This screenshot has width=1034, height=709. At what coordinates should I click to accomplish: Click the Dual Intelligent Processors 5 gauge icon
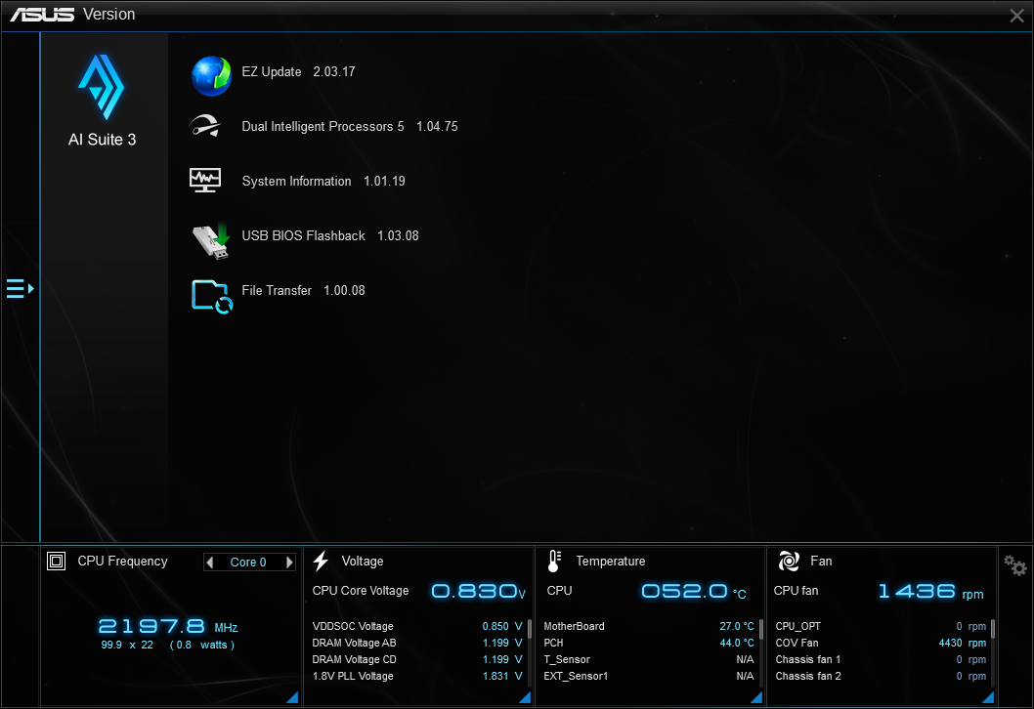coord(205,126)
